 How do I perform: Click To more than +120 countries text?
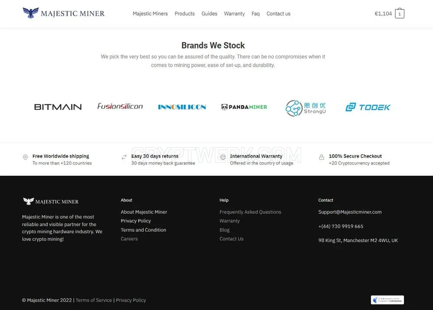click(62, 163)
